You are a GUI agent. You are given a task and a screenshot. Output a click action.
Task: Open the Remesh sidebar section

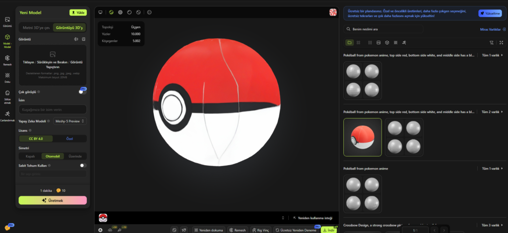pyautogui.click(x=7, y=60)
